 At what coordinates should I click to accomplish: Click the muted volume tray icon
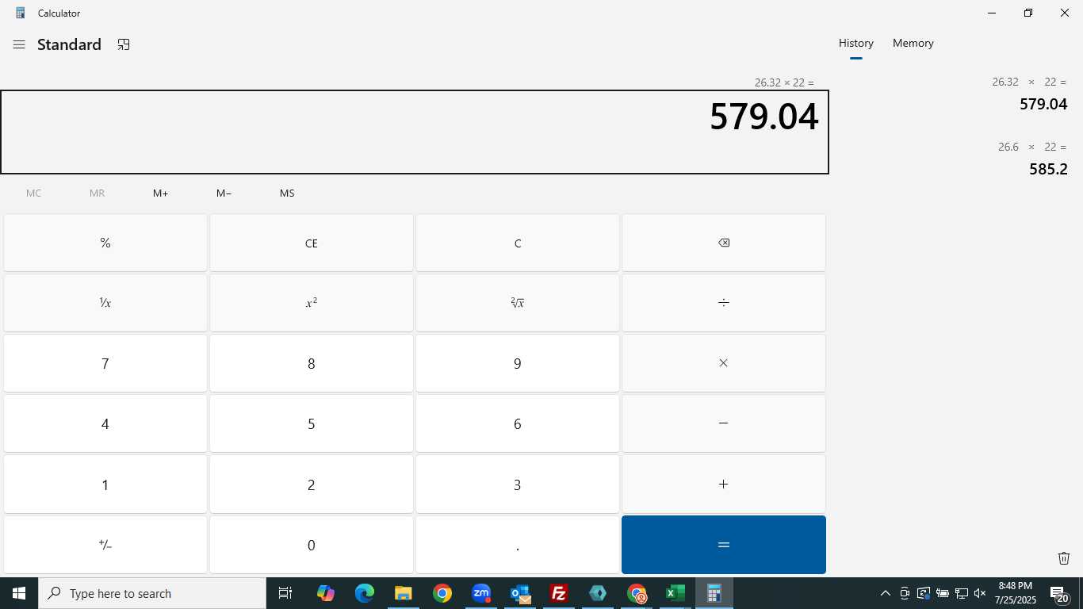980,593
